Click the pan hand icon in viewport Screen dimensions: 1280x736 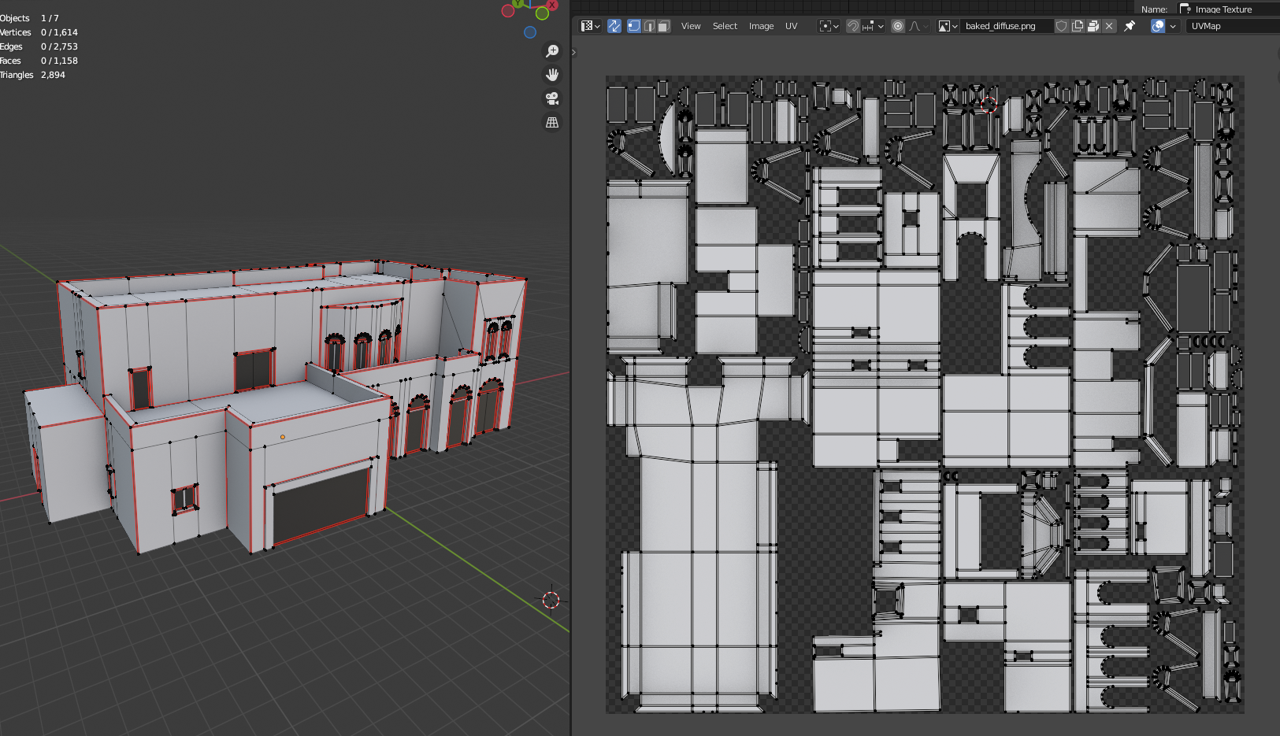pos(552,75)
